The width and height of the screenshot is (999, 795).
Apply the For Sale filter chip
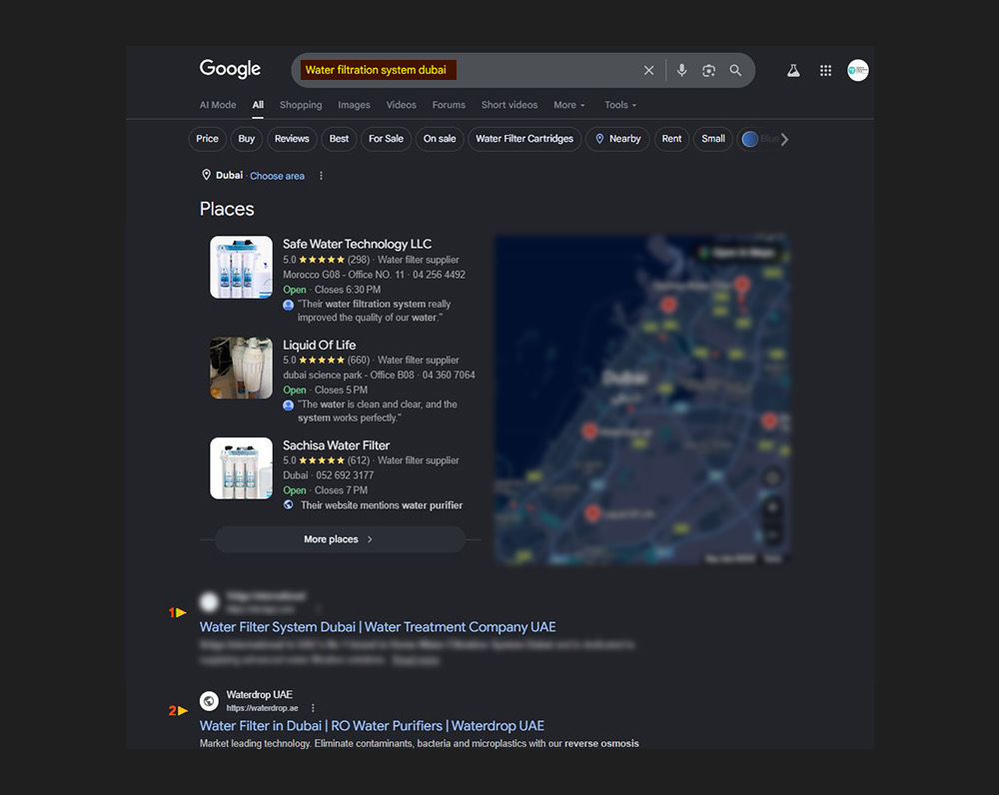[386, 139]
